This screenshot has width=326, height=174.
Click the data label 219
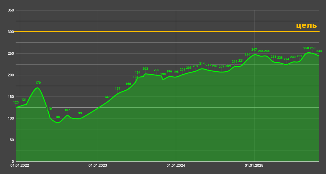point(235,61)
